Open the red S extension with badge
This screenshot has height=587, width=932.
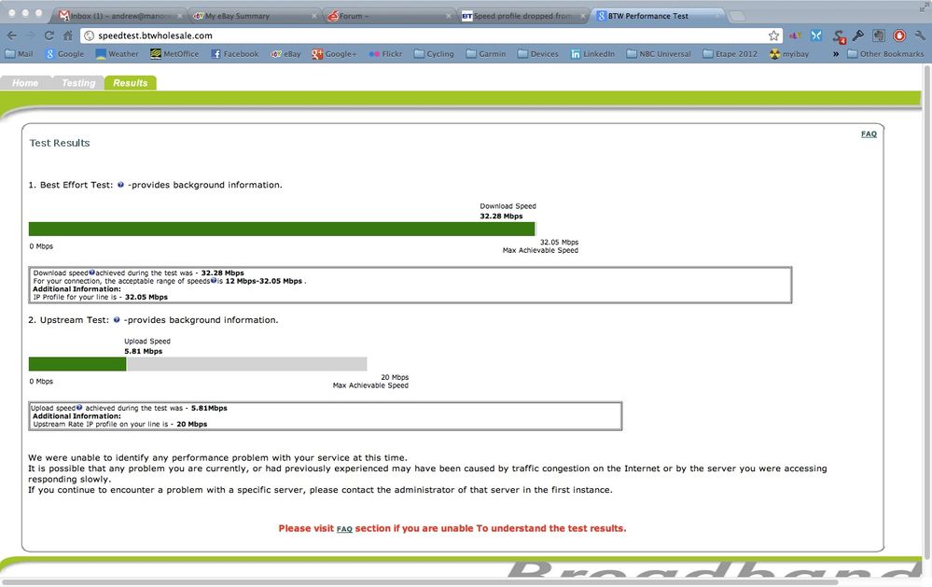(838, 36)
